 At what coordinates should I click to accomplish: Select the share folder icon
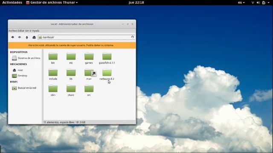coord(71,88)
